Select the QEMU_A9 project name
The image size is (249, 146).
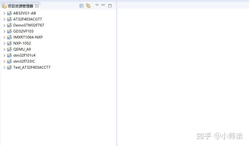(x=22, y=49)
